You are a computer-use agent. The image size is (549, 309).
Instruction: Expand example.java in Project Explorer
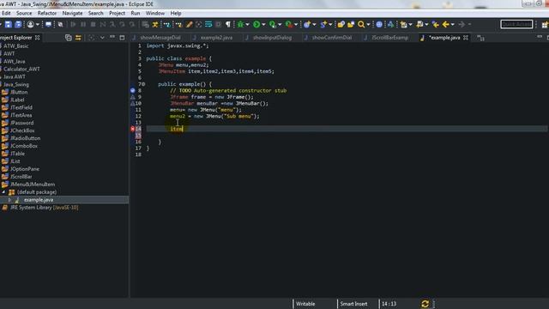pyautogui.click(x=9, y=200)
